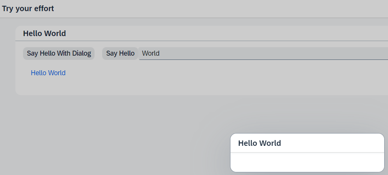Select the Hello World panel header text

(x=45, y=33)
